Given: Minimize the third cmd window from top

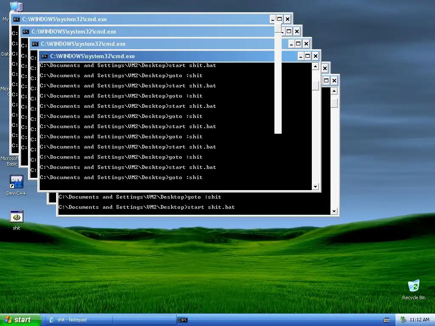Looking at the screenshot, I should (x=291, y=44).
